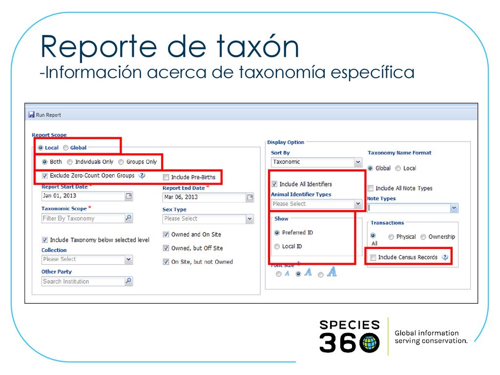This screenshot has height=375, width=500.
Task: Click the Report End Date field
Action: [x=205, y=197]
